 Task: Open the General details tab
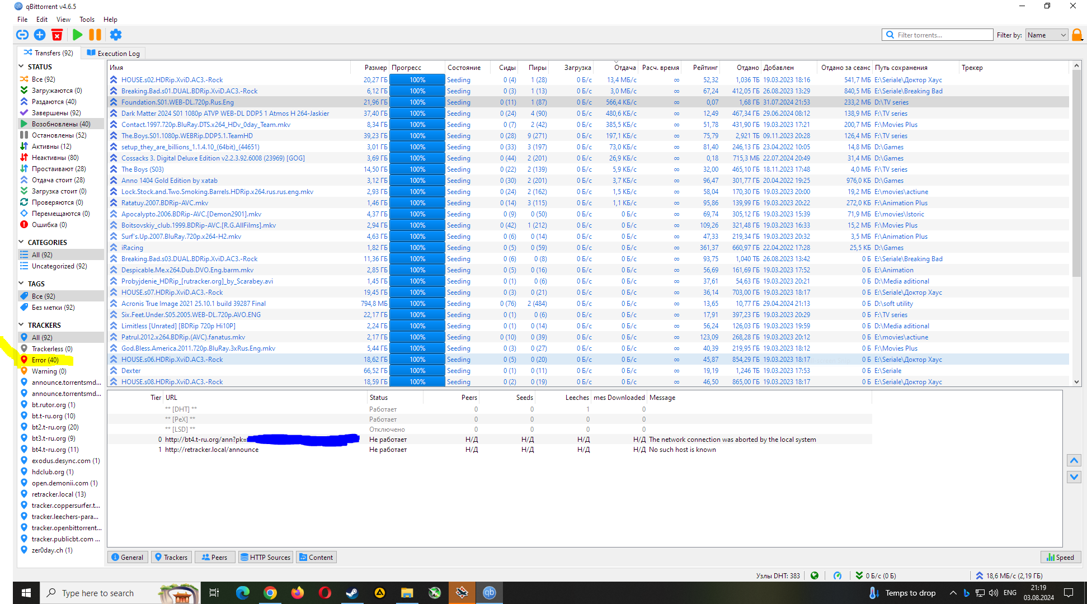128,557
